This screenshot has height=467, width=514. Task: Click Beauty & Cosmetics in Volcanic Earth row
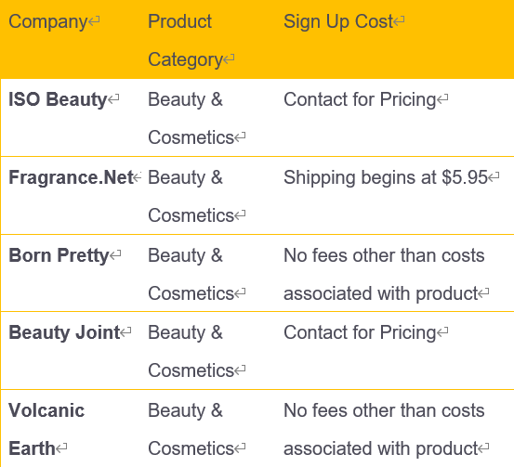(191, 429)
